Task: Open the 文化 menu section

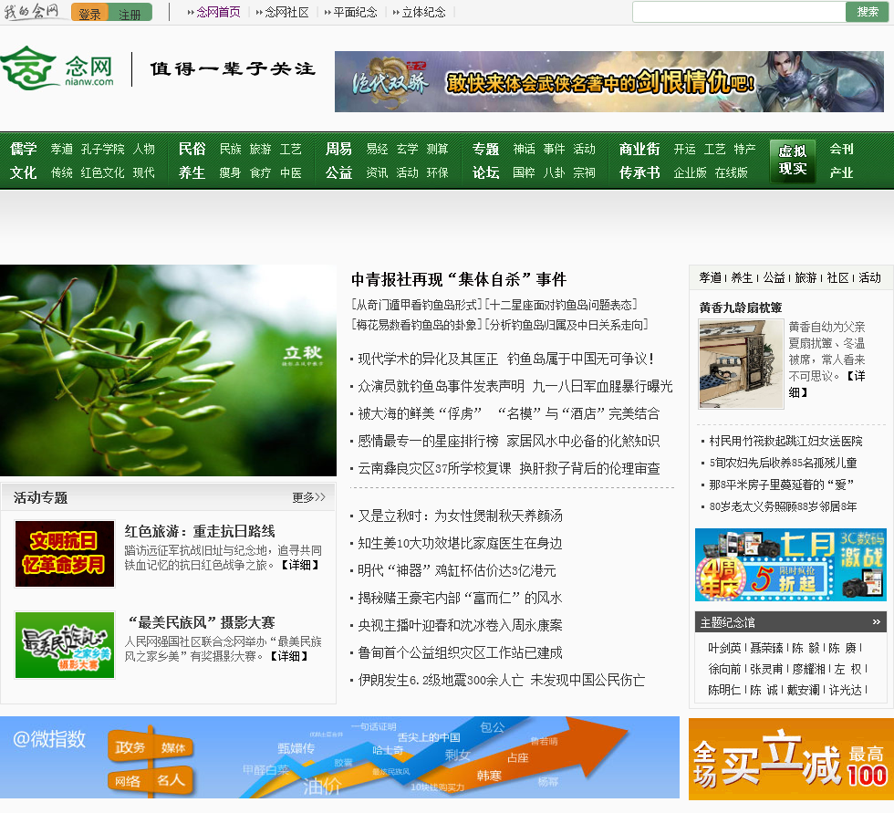Action: coord(24,172)
